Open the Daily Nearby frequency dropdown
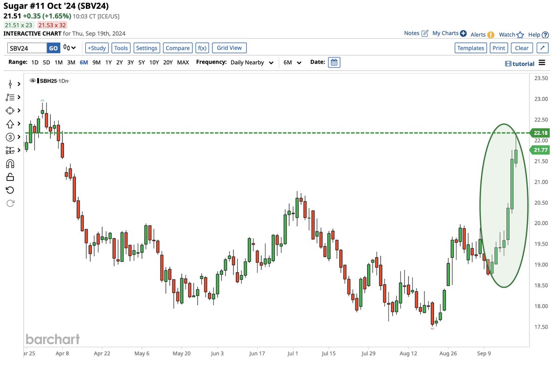 click(252, 62)
